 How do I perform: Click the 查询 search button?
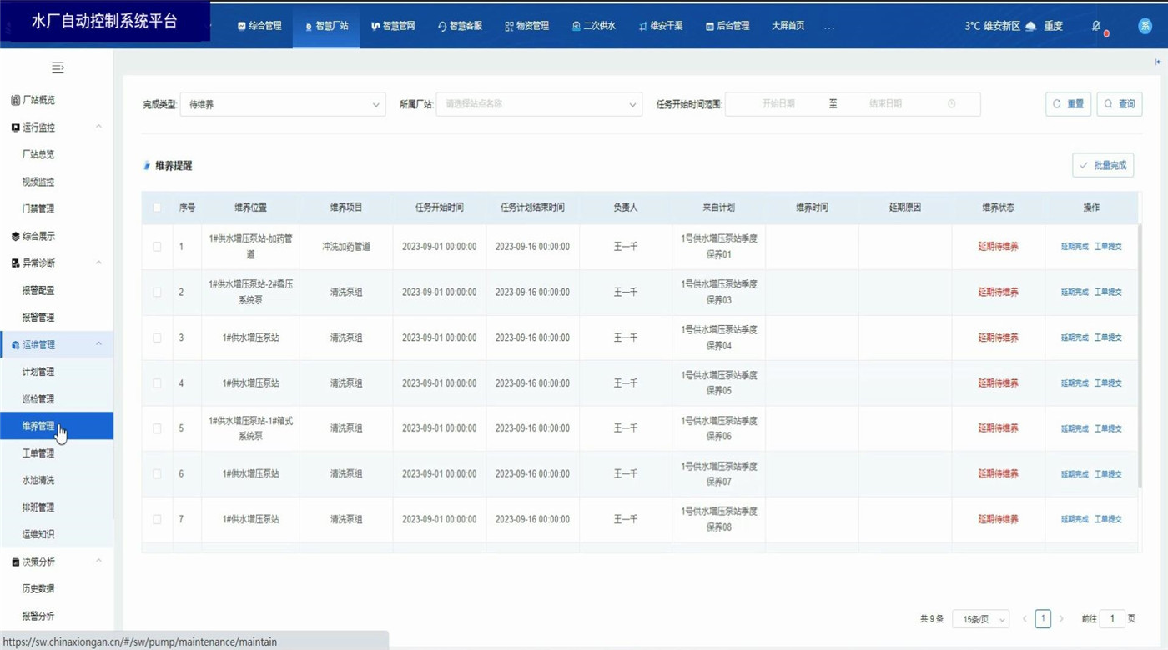pos(1119,104)
